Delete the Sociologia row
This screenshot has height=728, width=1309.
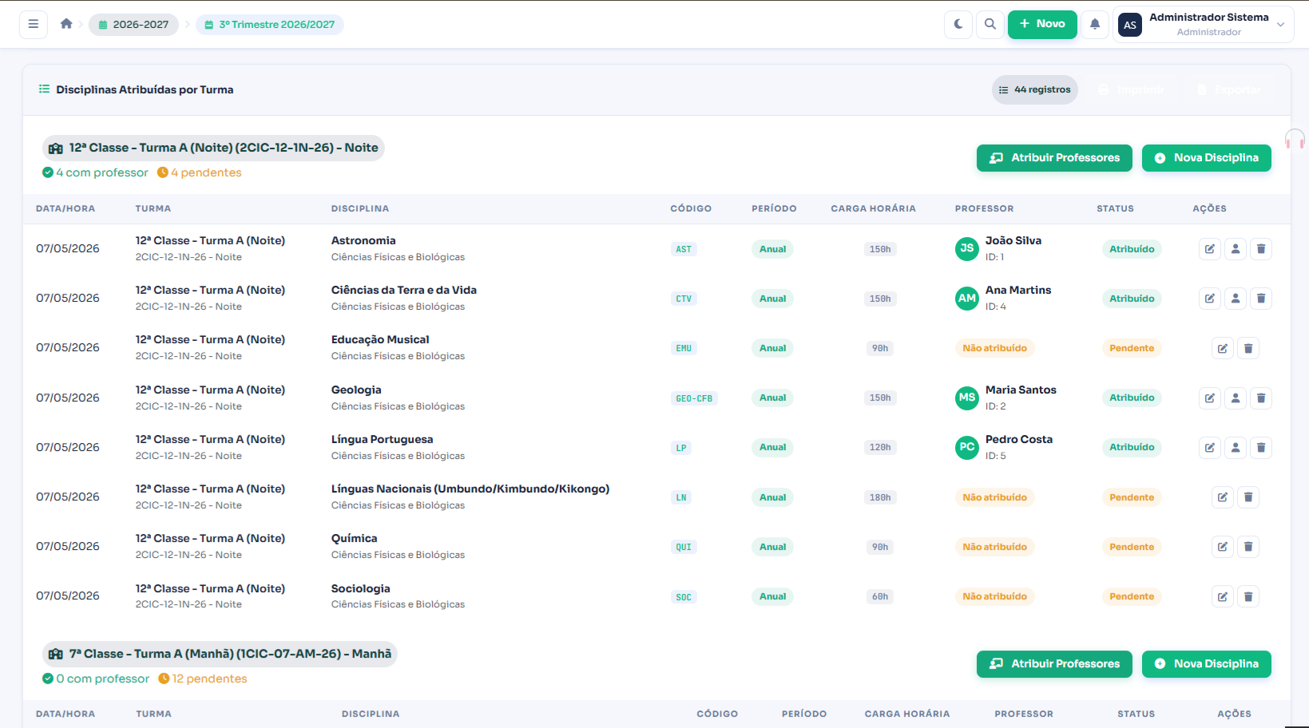1248,596
